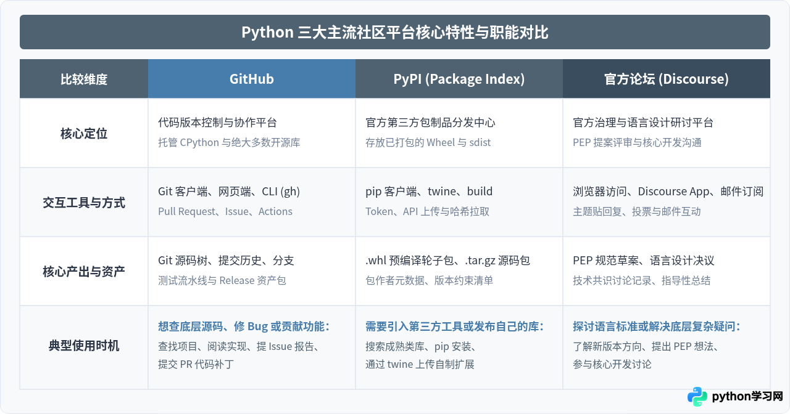This screenshot has width=790, height=414.
Task: Click Git 客户端、网页端、CLI (gh) text
Action: (x=229, y=192)
